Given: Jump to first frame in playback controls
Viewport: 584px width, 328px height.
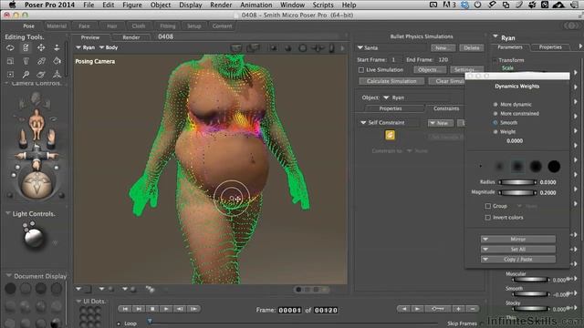Looking at the screenshot, I should [x=125, y=309].
